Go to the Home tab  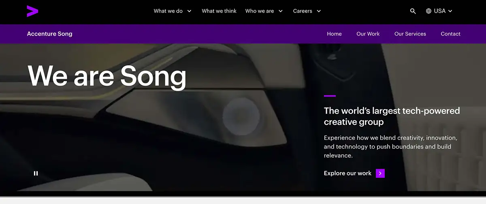(335, 34)
